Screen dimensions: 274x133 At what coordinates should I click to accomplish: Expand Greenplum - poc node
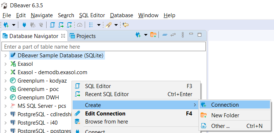(x=6, y=89)
